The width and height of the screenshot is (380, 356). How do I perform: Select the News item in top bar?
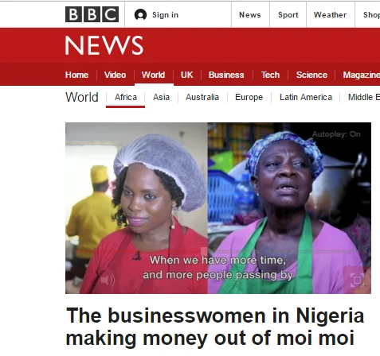[x=250, y=15]
